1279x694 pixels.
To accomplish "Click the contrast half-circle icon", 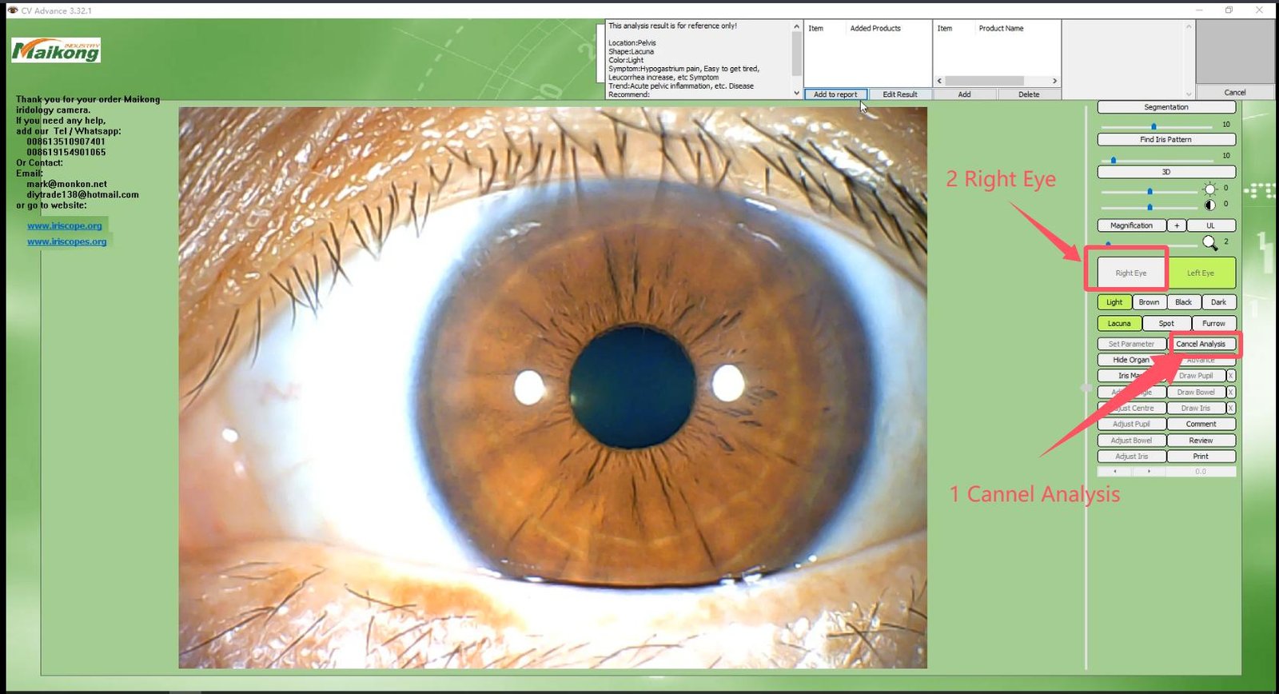I will click(1209, 205).
